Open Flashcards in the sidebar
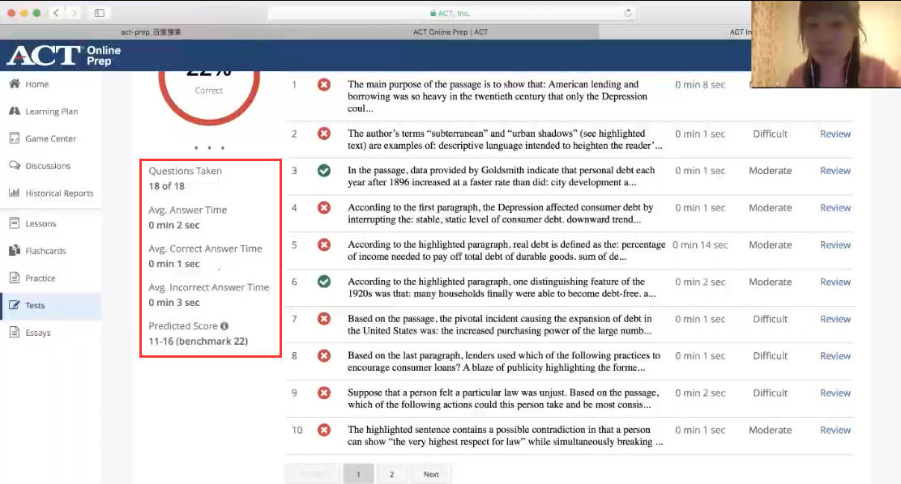 tap(45, 251)
